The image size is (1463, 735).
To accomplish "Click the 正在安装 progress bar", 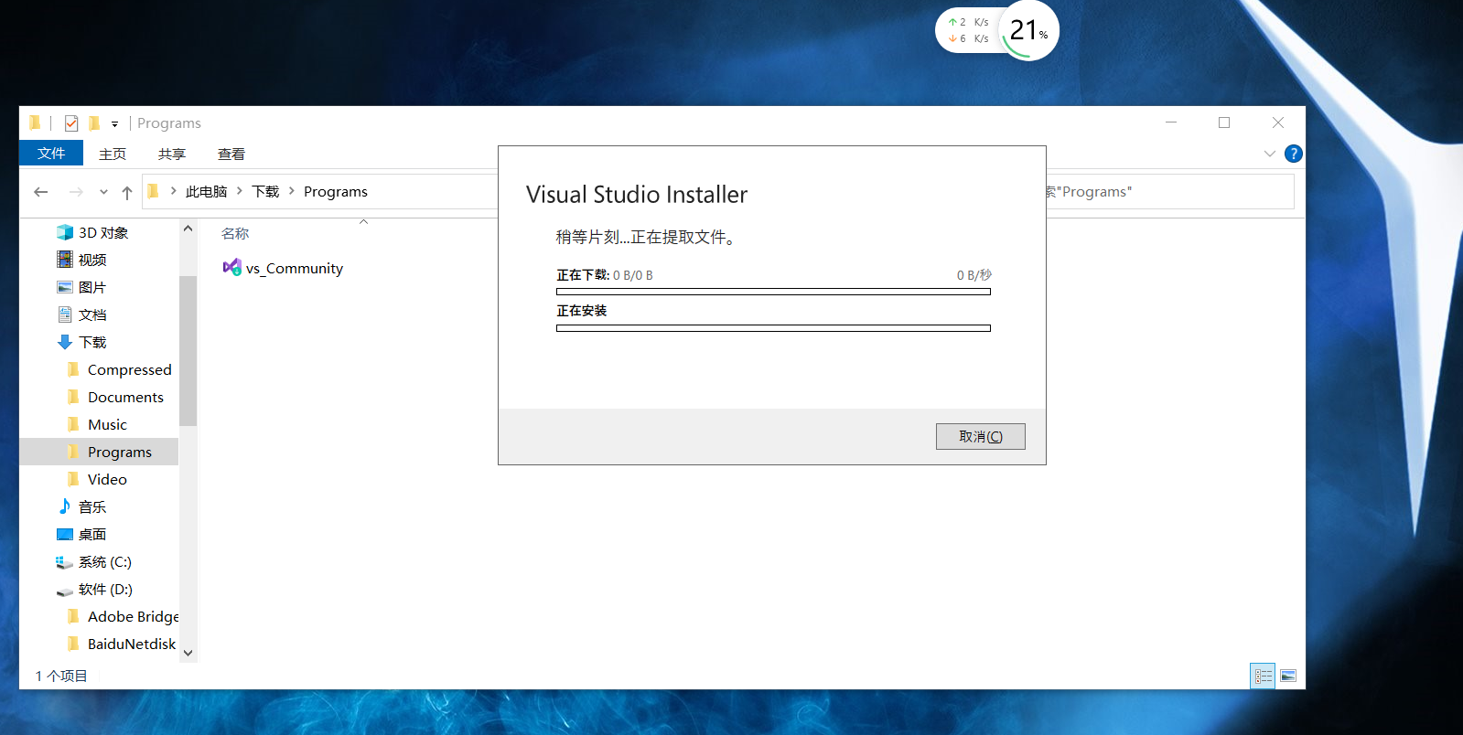I will pyautogui.click(x=773, y=328).
